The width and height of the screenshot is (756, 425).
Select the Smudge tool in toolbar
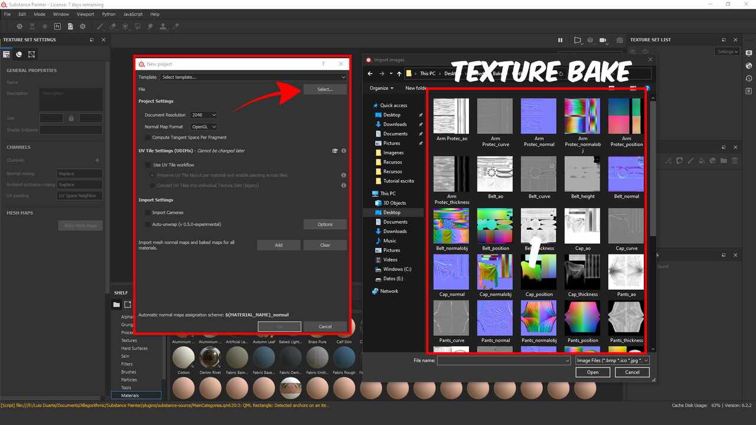click(x=150, y=27)
